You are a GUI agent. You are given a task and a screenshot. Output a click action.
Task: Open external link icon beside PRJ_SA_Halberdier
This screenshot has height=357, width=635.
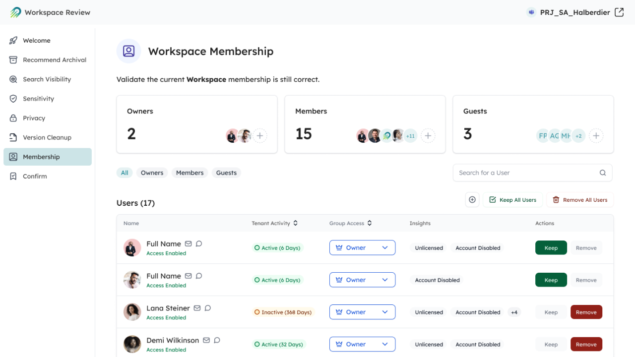click(619, 12)
